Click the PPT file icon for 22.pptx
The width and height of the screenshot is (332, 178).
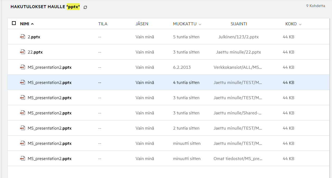pos(23,52)
